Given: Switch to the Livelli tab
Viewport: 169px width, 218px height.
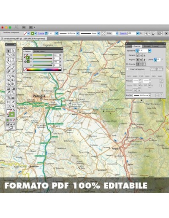Looking at the screenshot, I should click(x=129, y=46).
